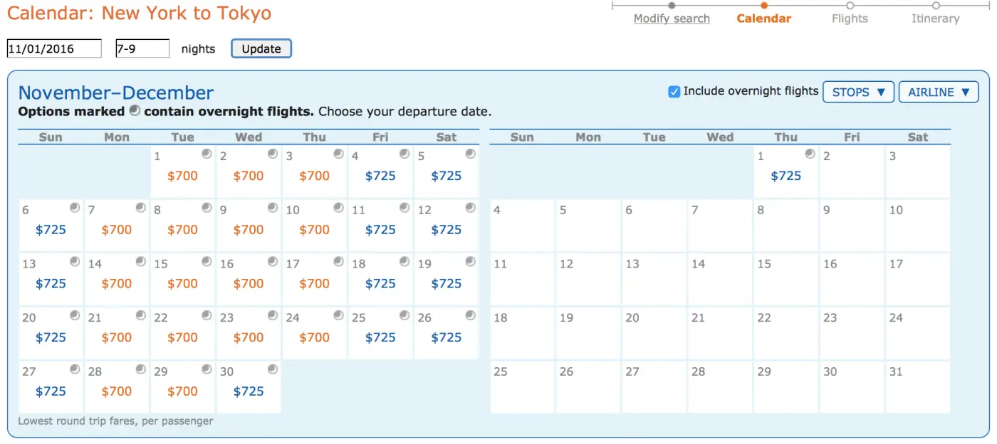Viewport: 997px width, 444px height.
Task: Click the overnight indicator on November 12
Action: 471,208
